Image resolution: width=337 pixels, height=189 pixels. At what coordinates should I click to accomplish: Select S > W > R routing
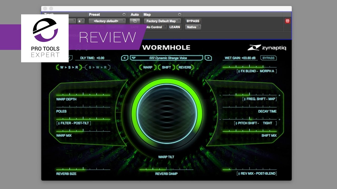(x=98, y=67)
